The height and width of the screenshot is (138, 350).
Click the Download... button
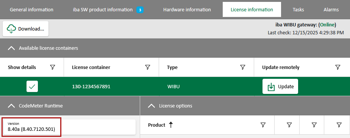(25, 29)
